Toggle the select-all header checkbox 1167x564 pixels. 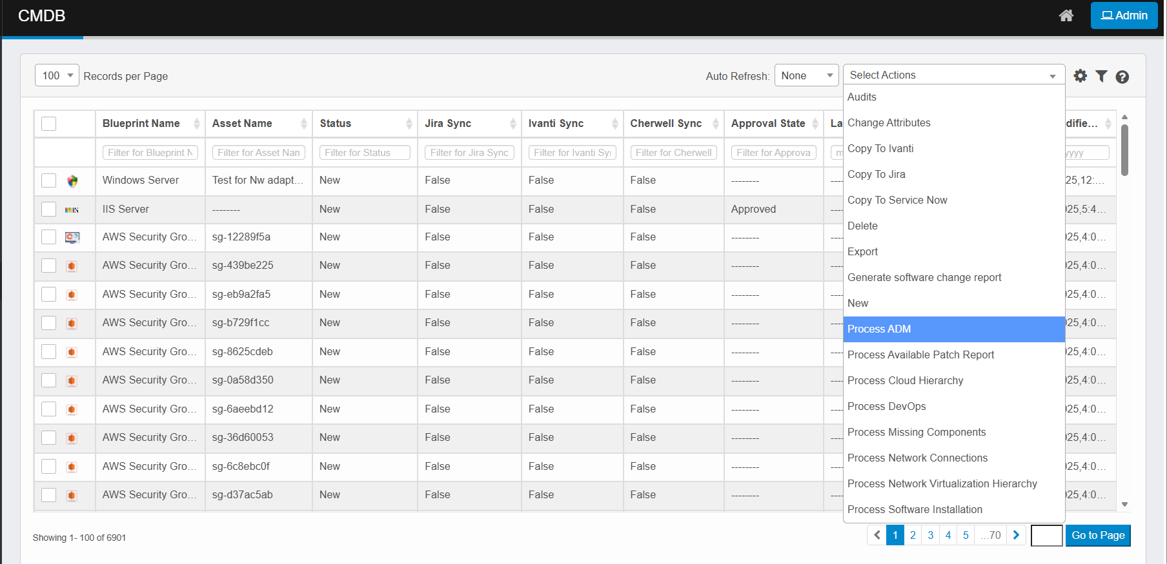(49, 124)
